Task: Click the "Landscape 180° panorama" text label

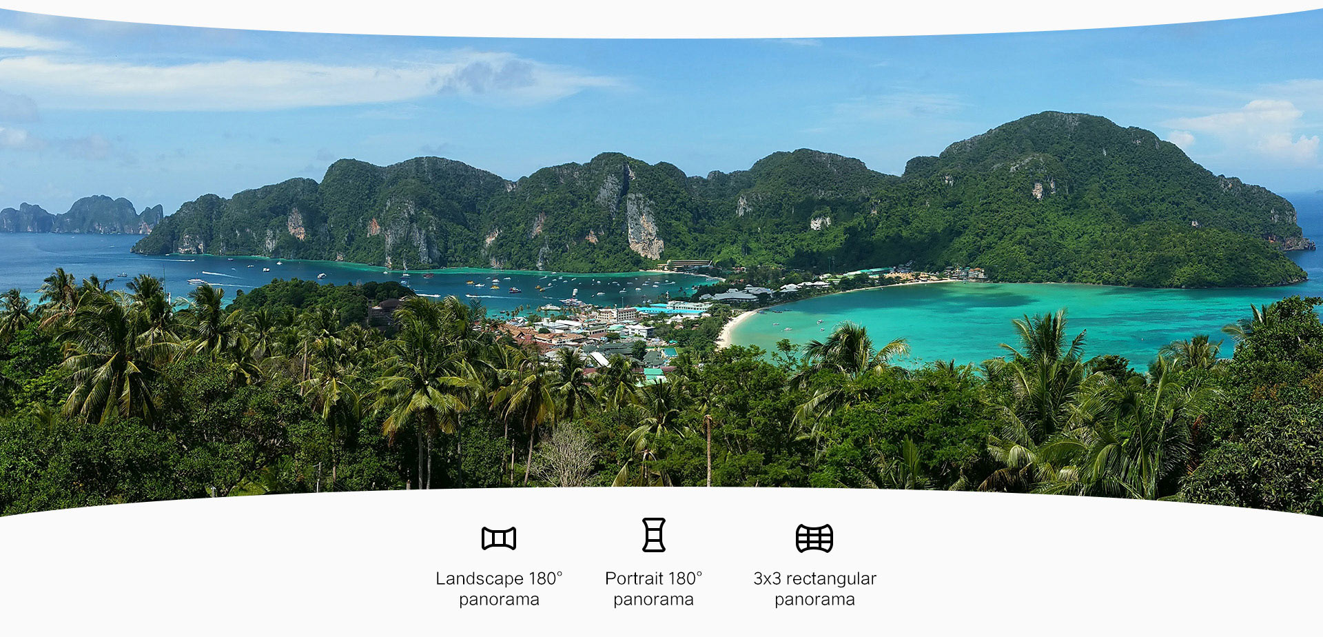Action: click(x=499, y=589)
